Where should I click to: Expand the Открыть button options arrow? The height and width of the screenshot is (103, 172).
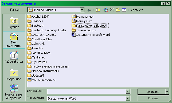click(167, 92)
